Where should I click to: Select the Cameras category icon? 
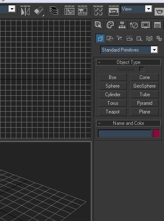click(130, 38)
